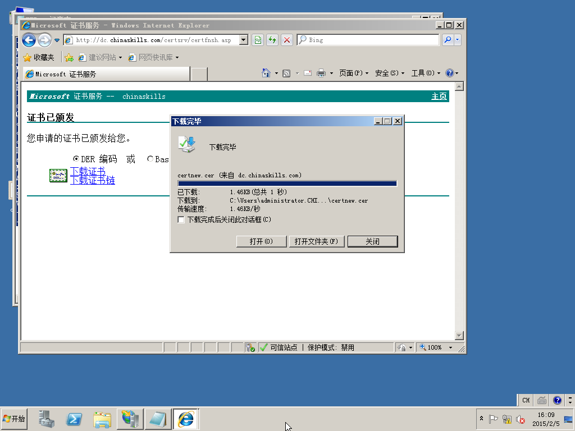Follow the 主页 link in the banner
This screenshot has height=431, width=575.
coord(439,97)
